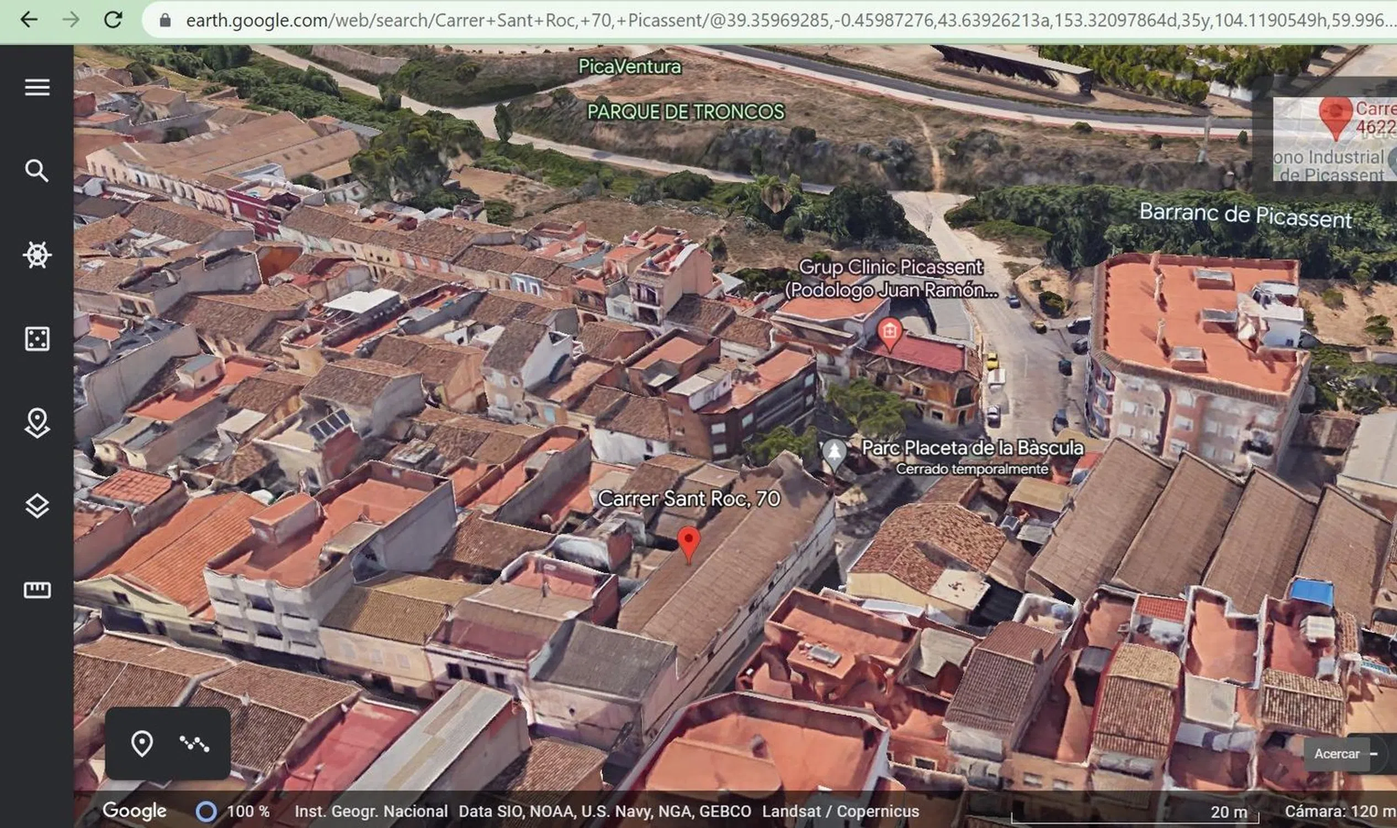Select the Grup Clinic Picassent marker
Screen dimensions: 1397x828
pos(889,332)
